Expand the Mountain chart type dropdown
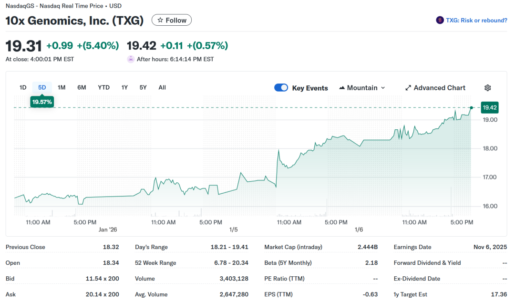The width and height of the screenshot is (515, 303). click(x=383, y=88)
